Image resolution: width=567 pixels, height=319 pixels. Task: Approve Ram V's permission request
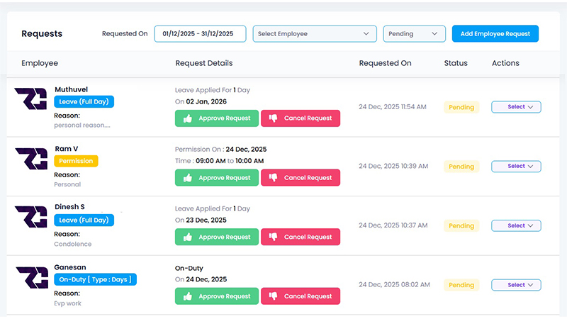click(x=217, y=178)
